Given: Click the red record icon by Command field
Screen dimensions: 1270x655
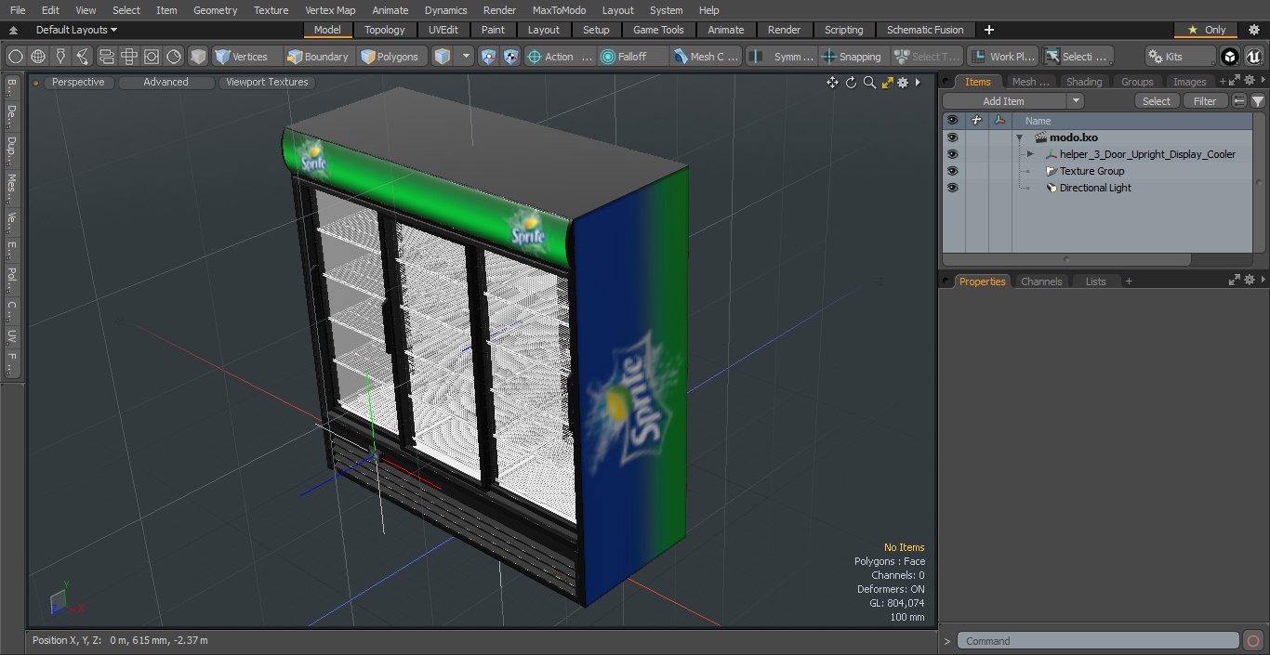Looking at the screenshot, I should (x=1253, y=641).
